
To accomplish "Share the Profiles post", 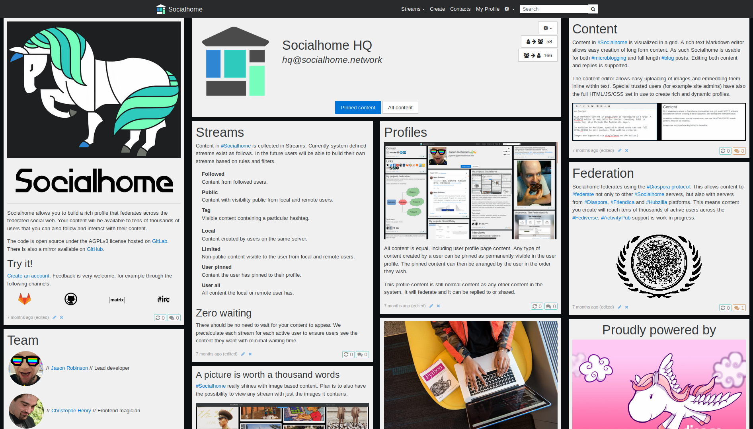I will [x=537, y=306].
